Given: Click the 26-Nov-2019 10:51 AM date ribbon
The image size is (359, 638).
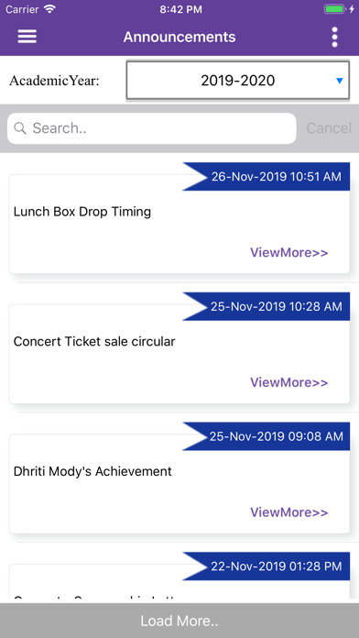Looking at the screenshot, I should [267, 177].
